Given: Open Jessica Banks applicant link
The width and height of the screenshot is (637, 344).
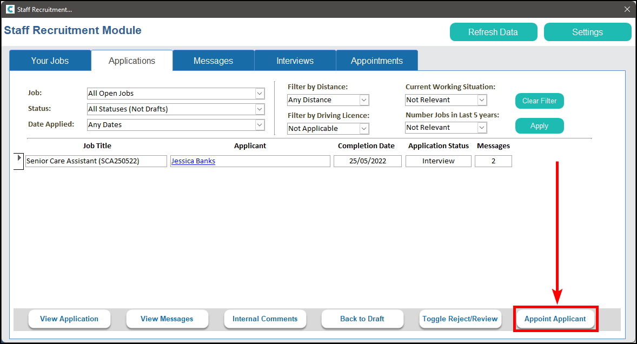Looking at the screenshot, I should 193,161.
